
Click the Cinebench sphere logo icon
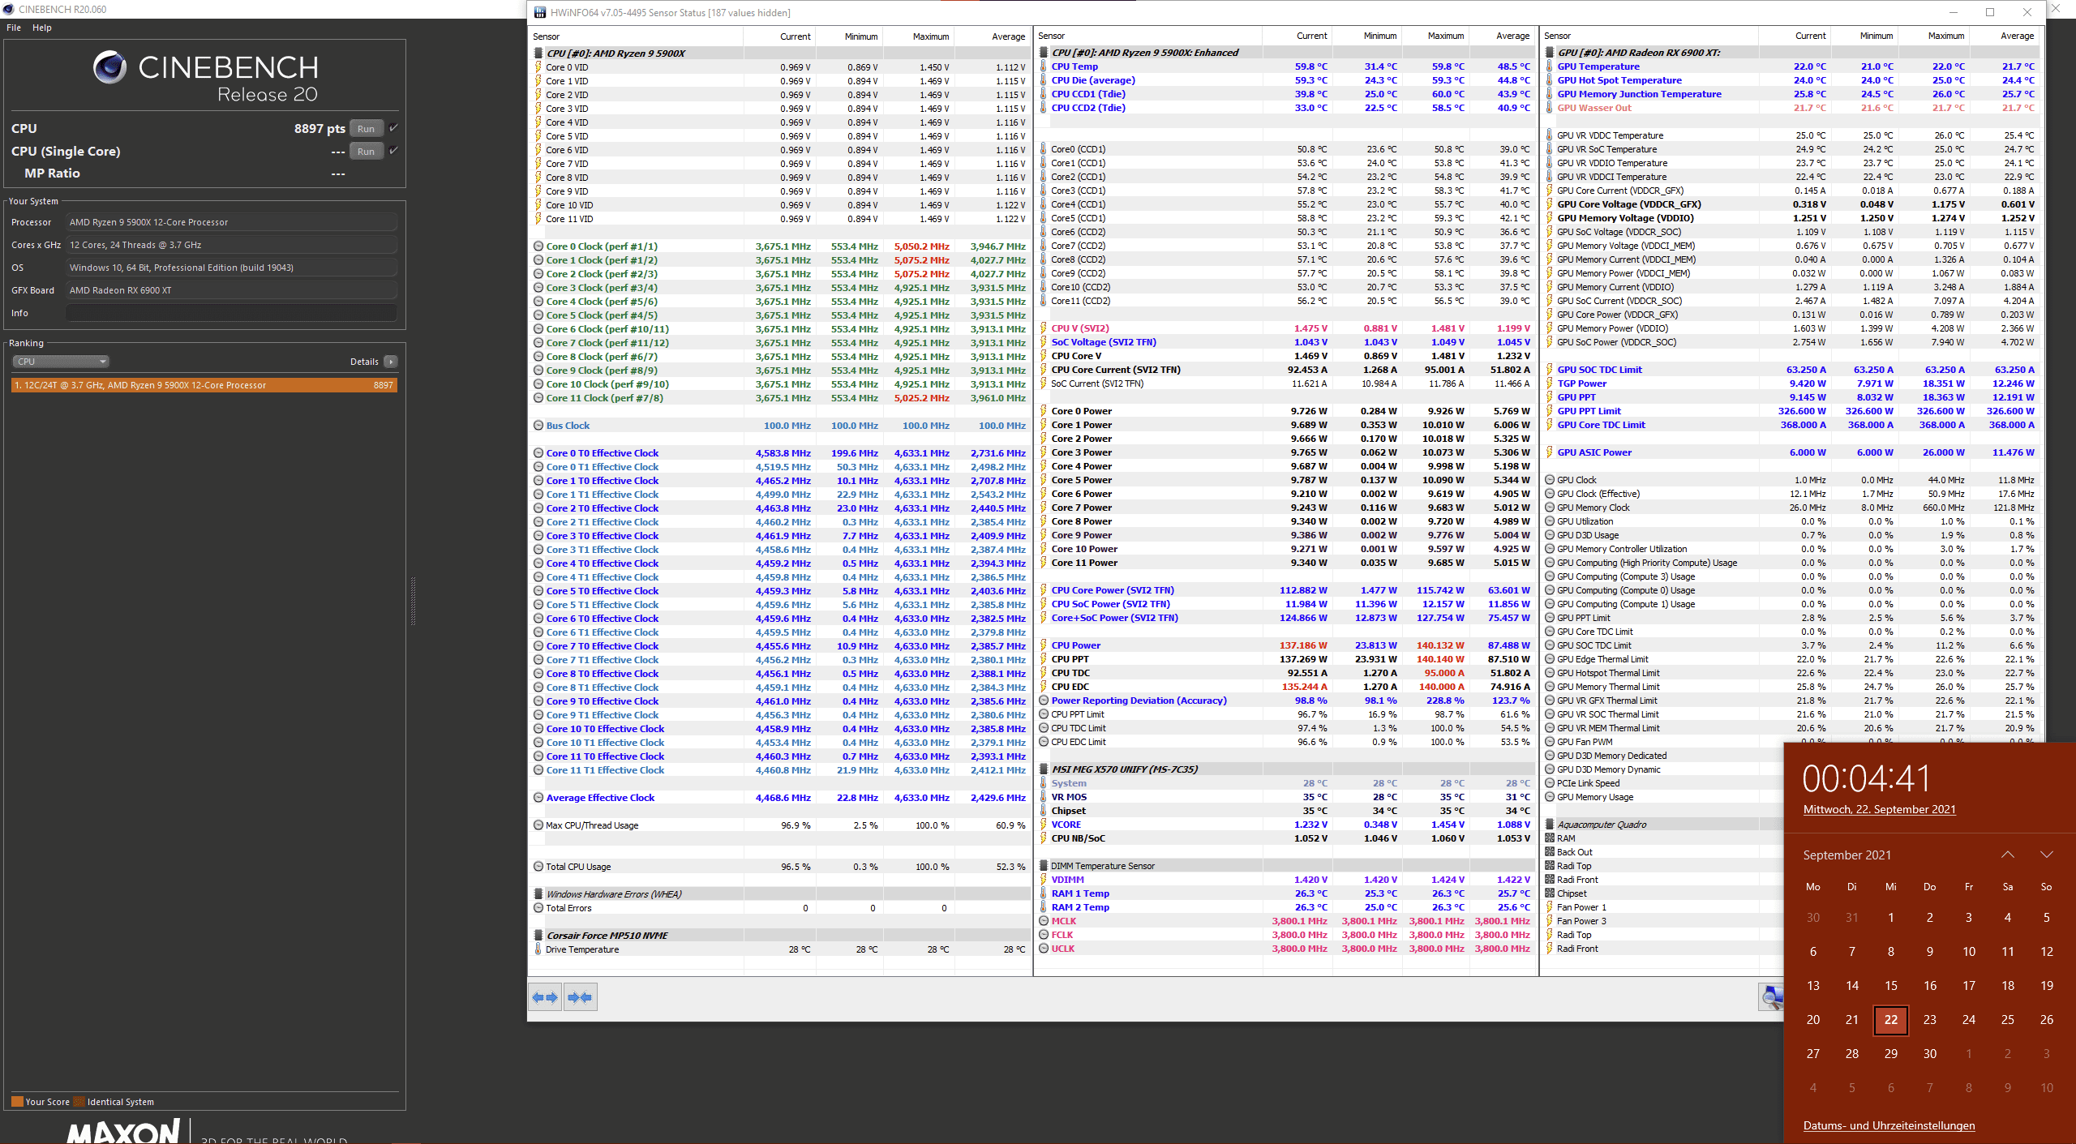(110, 67)
